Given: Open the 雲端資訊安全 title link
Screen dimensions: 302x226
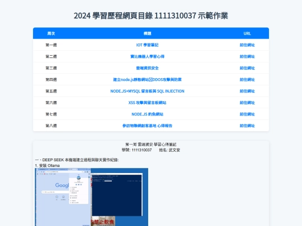Looking at the screenshot, I should (x=147, y=68).
